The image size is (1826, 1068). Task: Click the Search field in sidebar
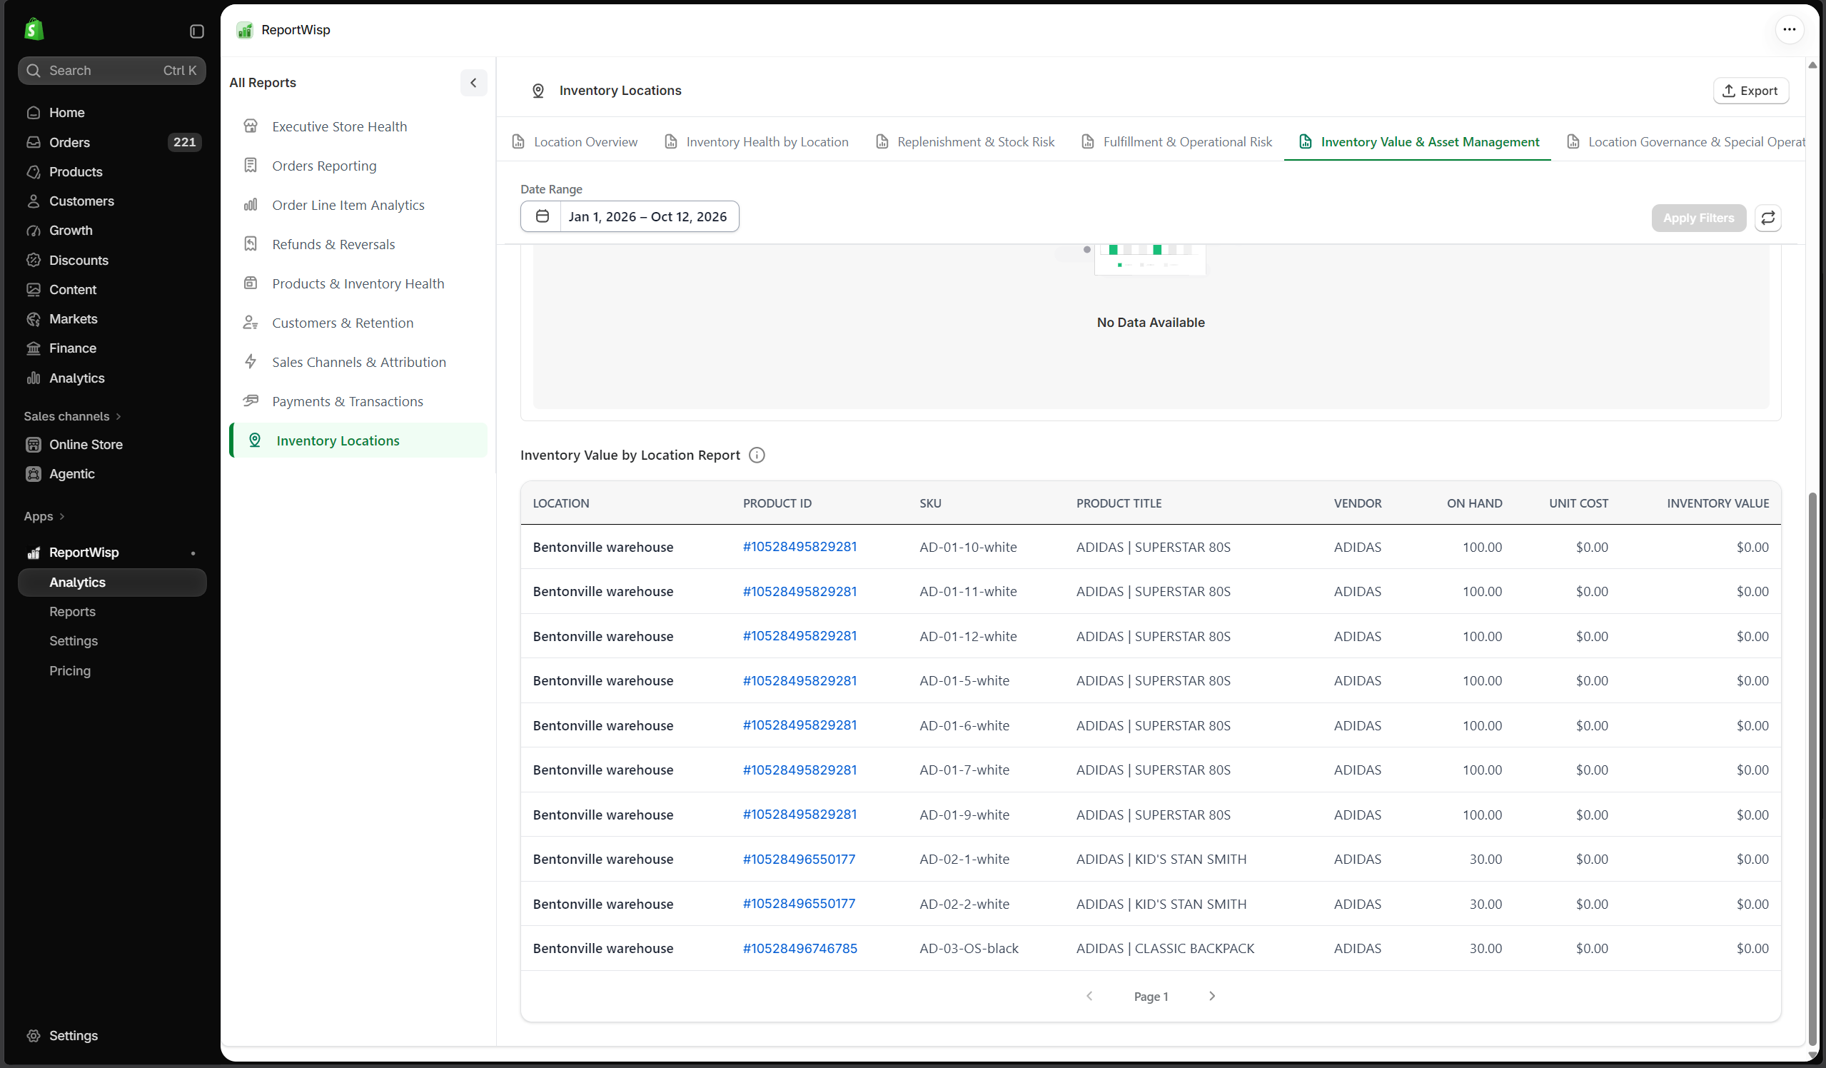click(111, 70)
